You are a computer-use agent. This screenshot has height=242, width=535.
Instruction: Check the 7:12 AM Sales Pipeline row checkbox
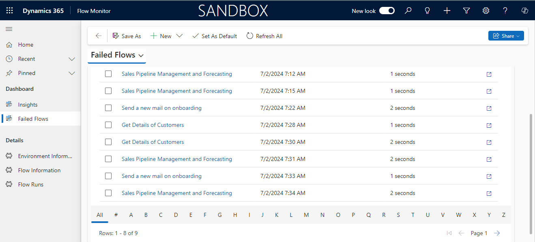click(108, 74)
